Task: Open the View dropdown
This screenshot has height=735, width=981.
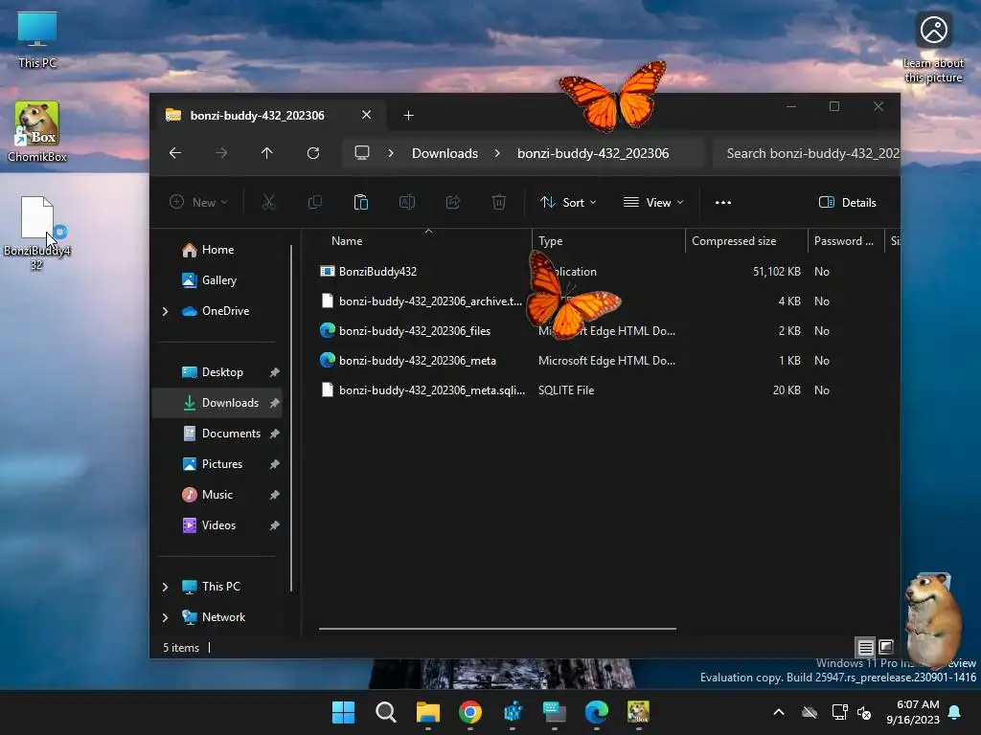Action: click(653, 202)
